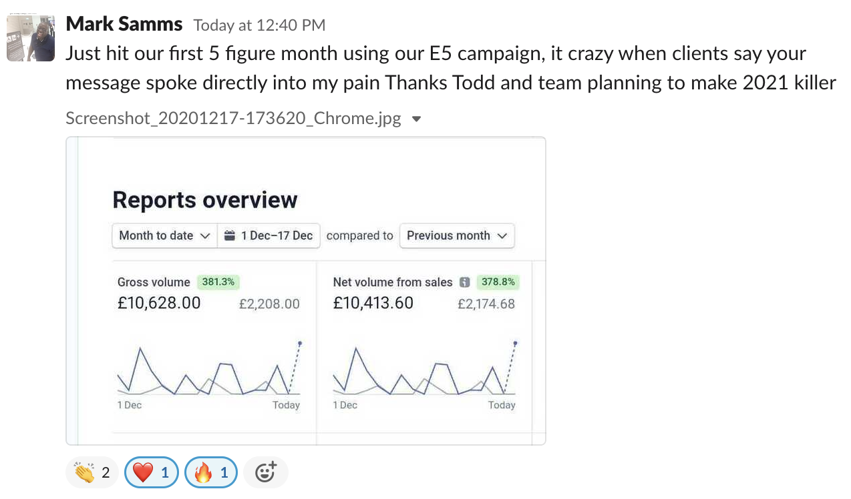Click Mark Samms' profile avatar
This screenshot has width=851, height=499.
[x=31, y=38]
